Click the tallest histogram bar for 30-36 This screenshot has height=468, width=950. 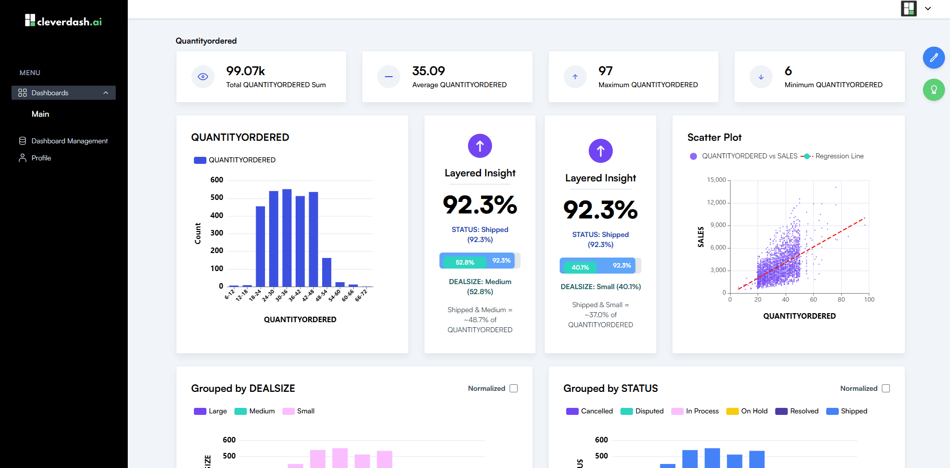(287, 238)
